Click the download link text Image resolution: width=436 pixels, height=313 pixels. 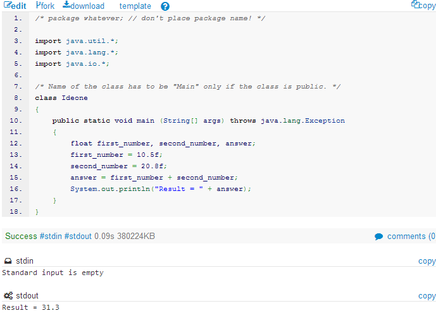(x=87, y=6)
